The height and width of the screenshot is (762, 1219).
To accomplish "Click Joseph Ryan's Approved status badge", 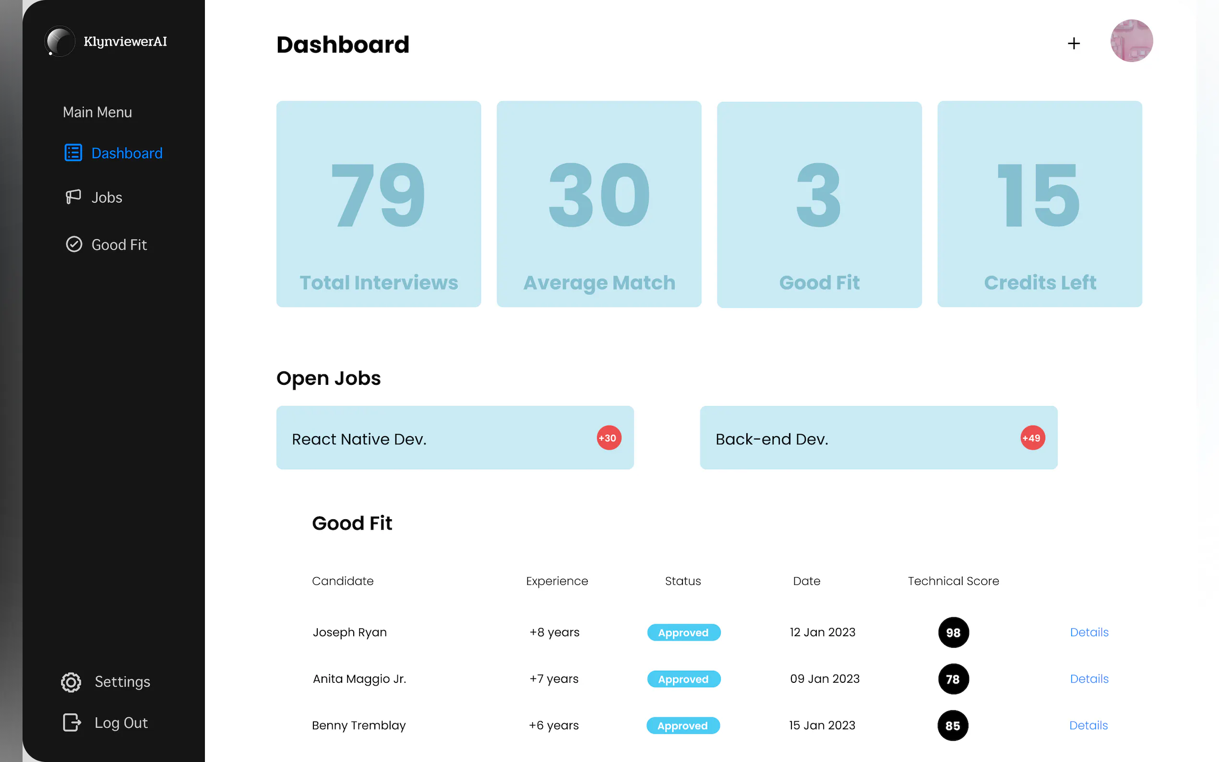I will (x=683, y=632).
